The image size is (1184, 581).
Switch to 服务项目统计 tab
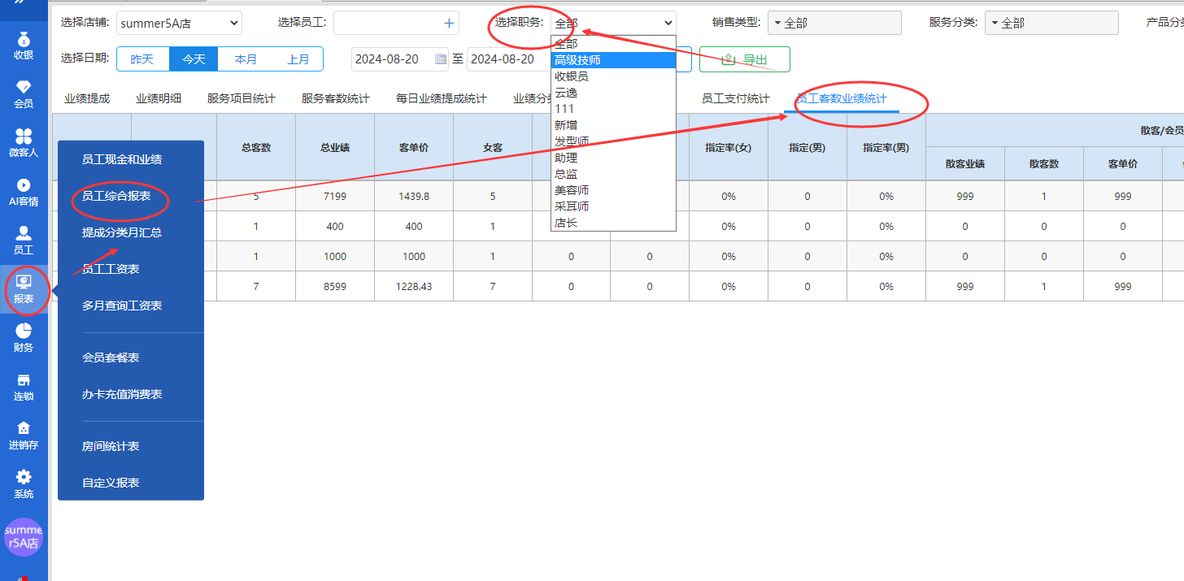tap(242, 98)
